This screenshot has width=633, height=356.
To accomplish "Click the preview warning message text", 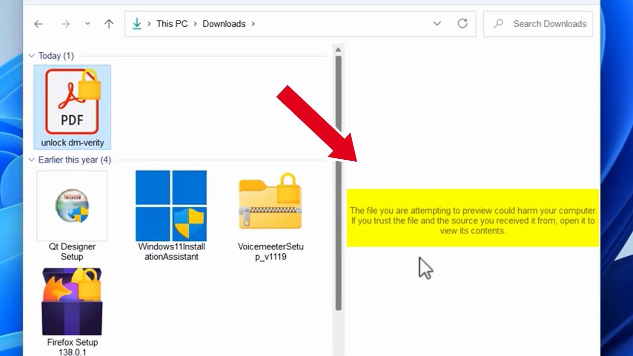I will [472, 221].
